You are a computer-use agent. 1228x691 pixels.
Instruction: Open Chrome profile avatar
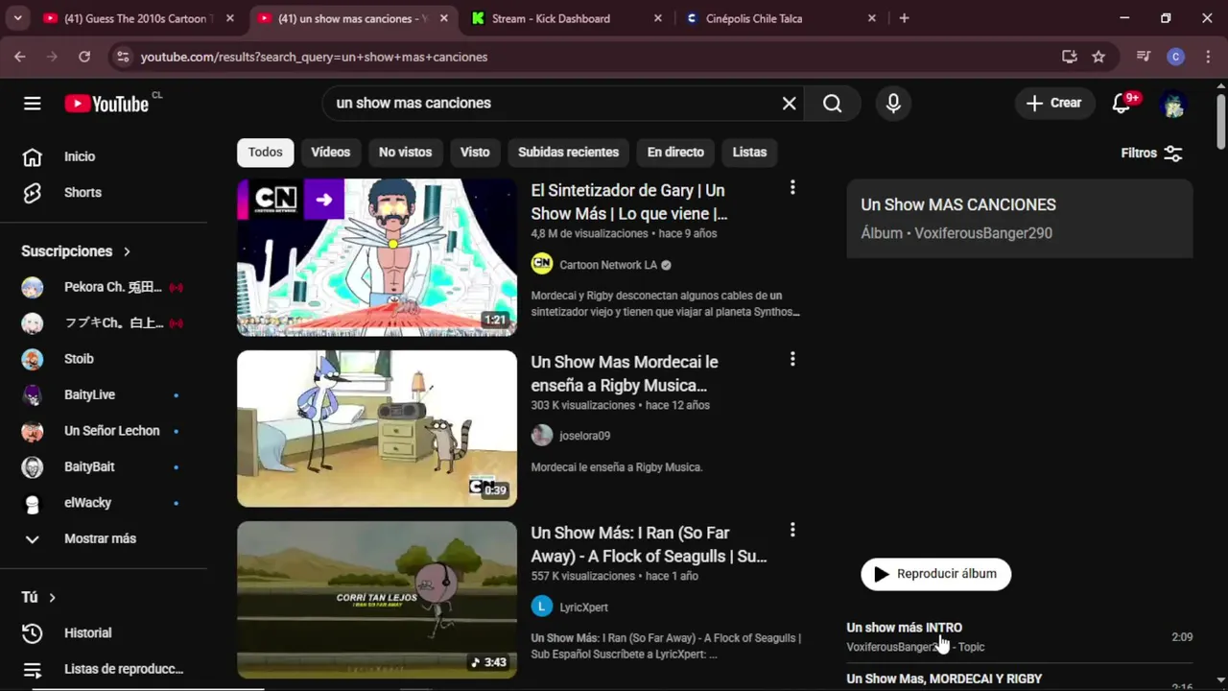[x=1175, y=57]
